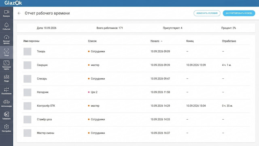Open the photo thumbnail for Сварщик
Viewport: 259px width, 146px height.
click(x=28, y=65)
